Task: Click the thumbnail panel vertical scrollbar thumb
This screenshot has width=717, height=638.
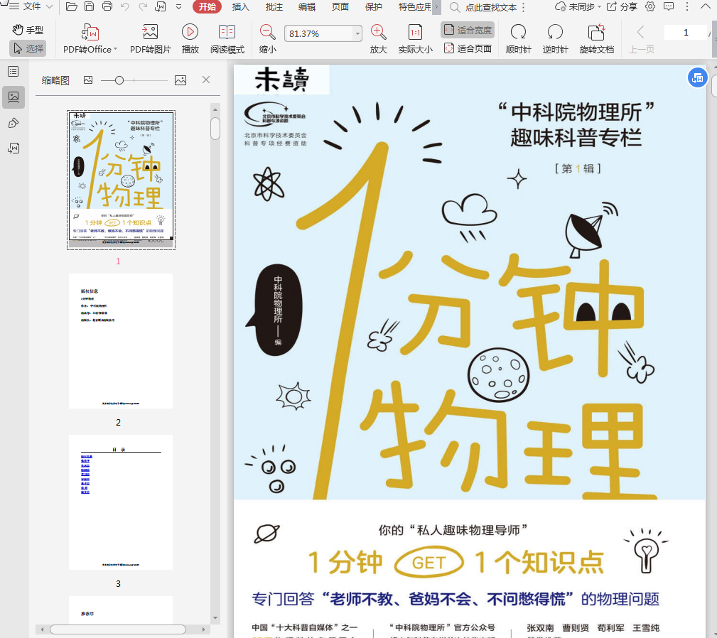Action: click(x=215, y=128)
